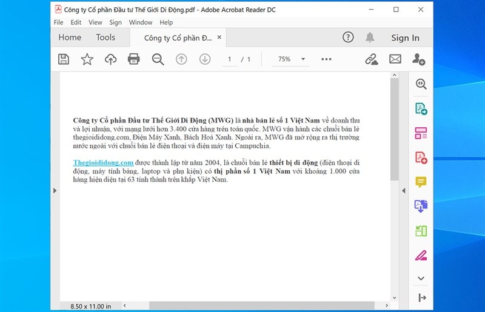
Task: Select the Công ty Cổ phần document tab
Action: click(178, 38)
